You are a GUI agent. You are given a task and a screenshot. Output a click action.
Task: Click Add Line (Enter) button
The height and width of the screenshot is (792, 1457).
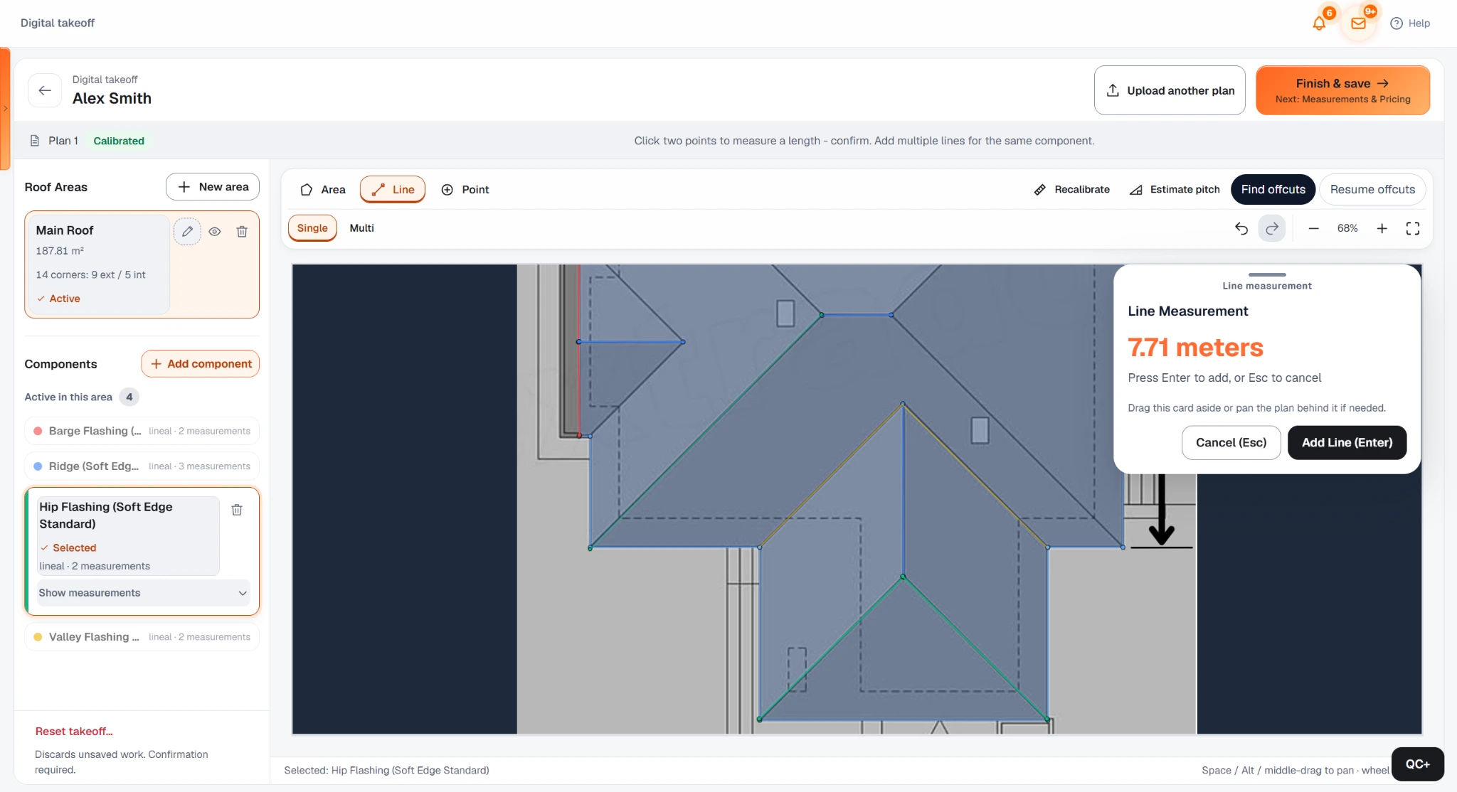point(1347,443)
